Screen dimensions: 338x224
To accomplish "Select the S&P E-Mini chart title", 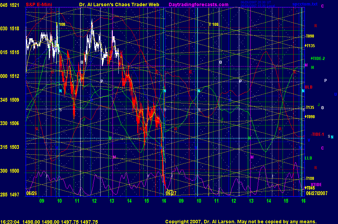I will pyautogui.click(x=39, y=4).
